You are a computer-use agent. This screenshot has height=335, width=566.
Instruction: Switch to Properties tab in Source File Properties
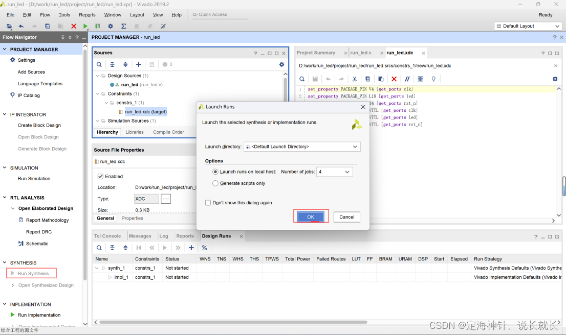click(x=132, y=218)
